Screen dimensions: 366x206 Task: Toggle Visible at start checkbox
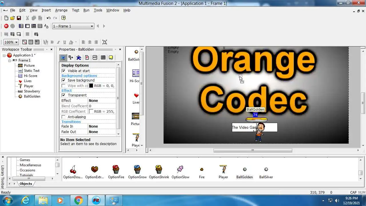point(63,71)
